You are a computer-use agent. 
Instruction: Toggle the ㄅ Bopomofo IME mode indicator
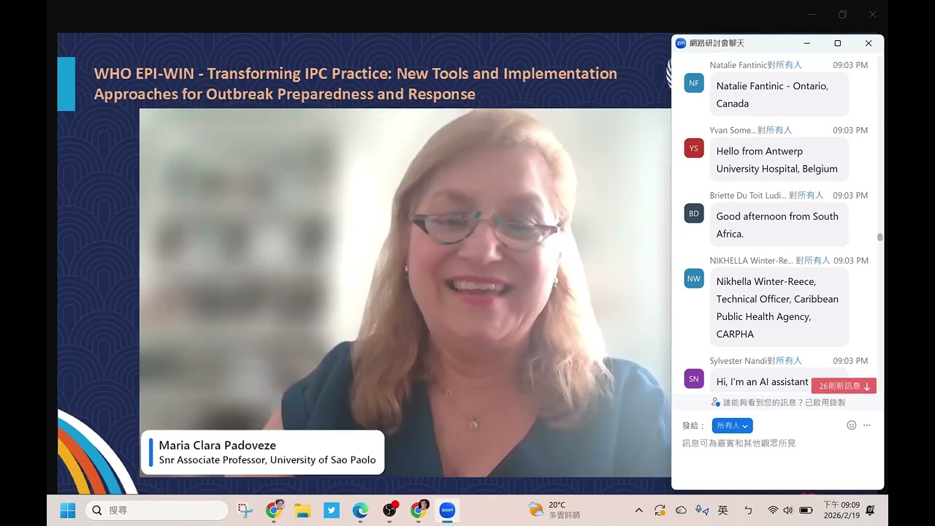pyautogui.click(x=748, y=510)
